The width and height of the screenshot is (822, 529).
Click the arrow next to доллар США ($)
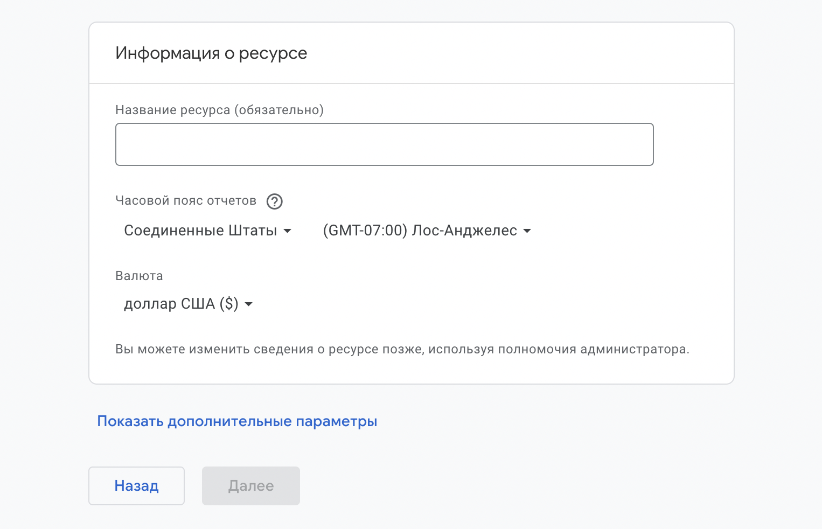[248, 304]
